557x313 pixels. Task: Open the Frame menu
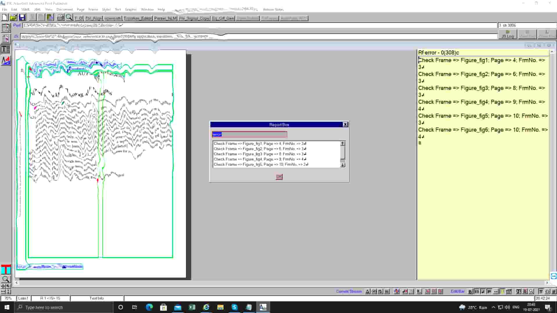(93, 9)
